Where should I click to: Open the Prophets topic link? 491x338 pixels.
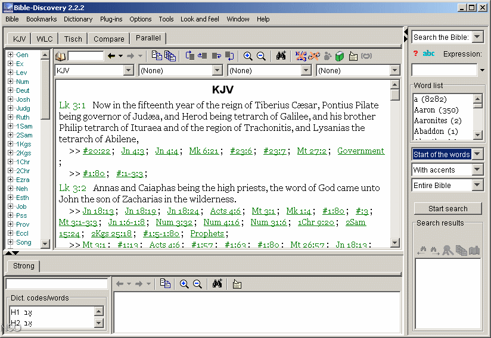coord(207,234)
